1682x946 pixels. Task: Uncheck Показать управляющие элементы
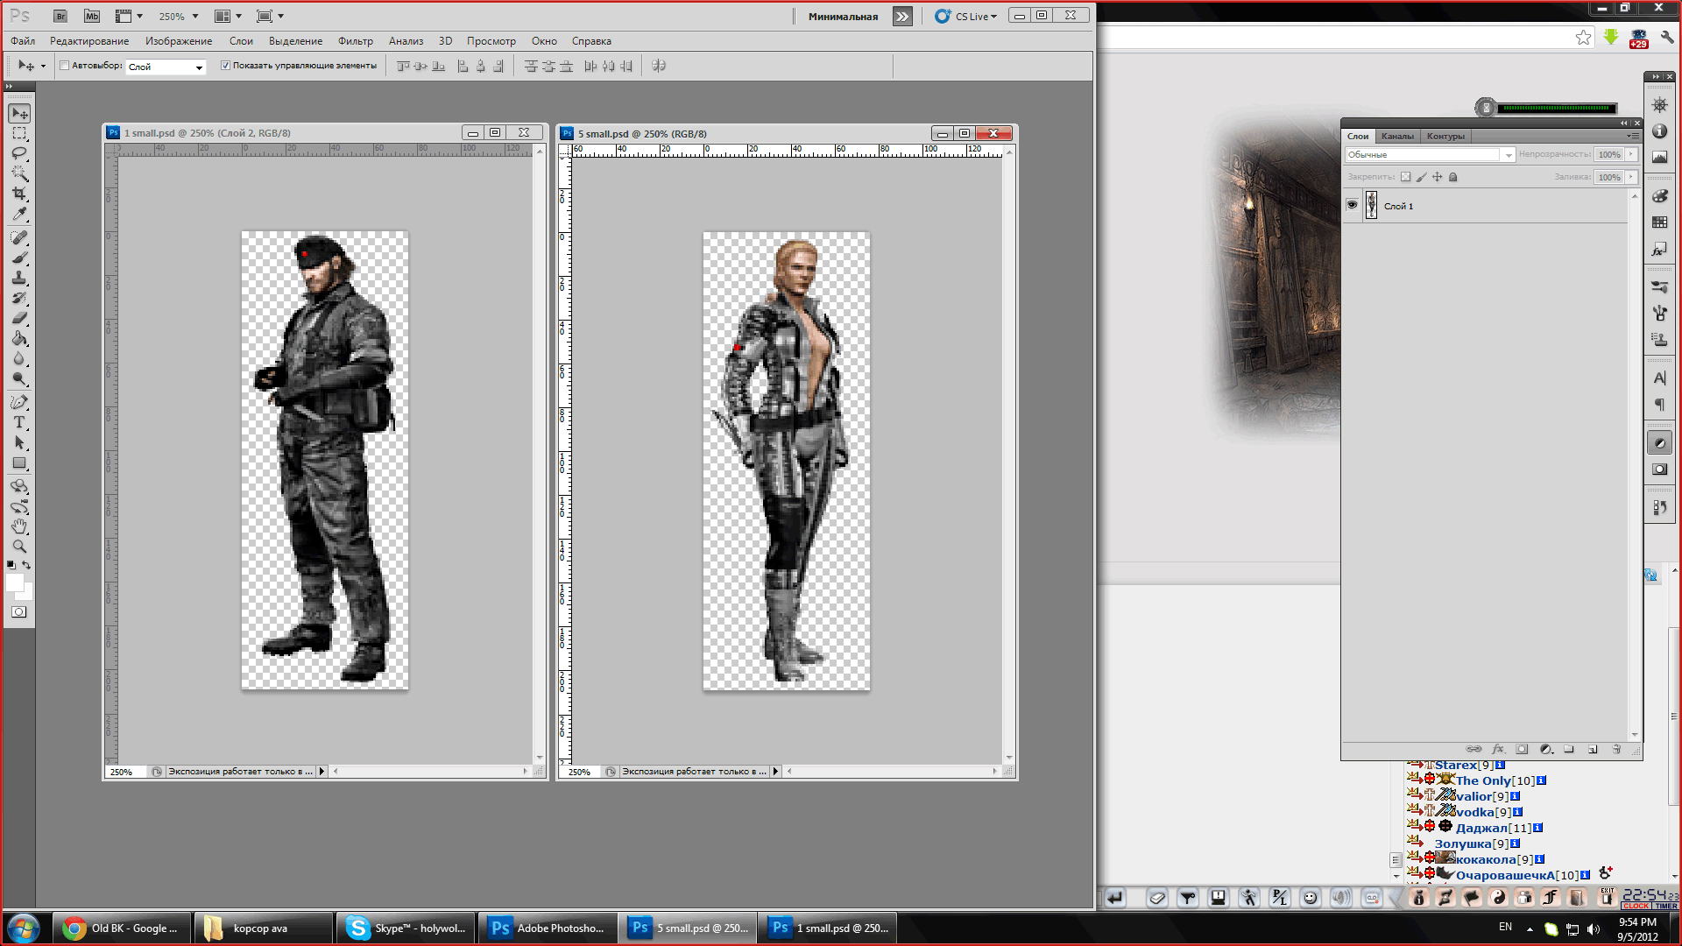click(x=225, y=66)
